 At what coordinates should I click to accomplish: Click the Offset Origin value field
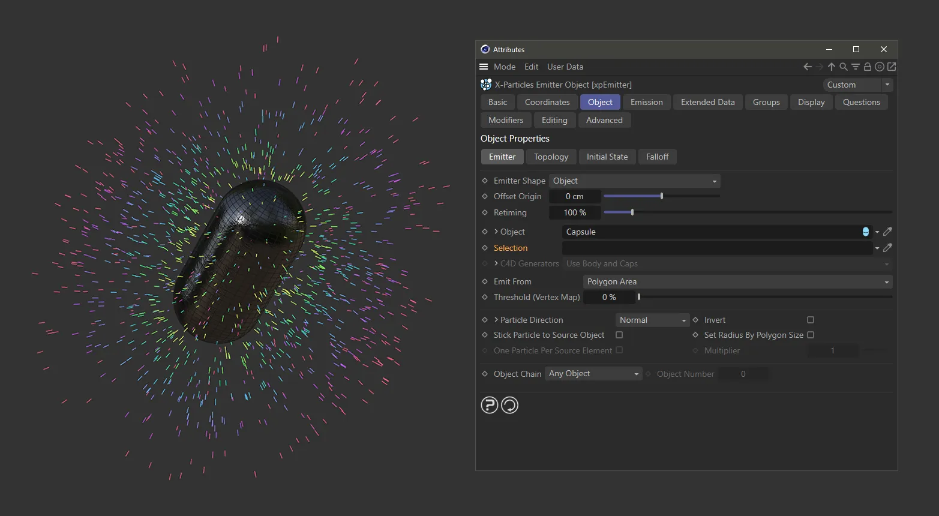(x=574, y=196)
